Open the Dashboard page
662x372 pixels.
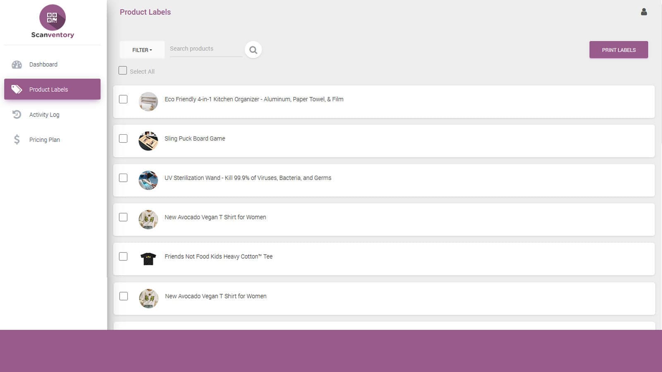43,64
